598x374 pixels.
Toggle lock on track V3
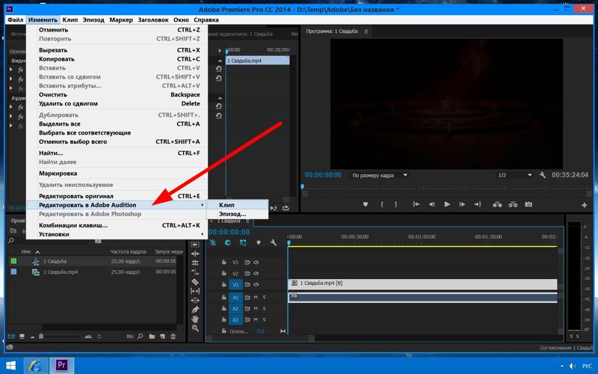tap(224, 263)
